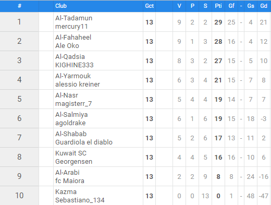The height and width of the screenshot is (205, 271).
Task: Select the Al-Nasr club name
Action: coord(67,95)
